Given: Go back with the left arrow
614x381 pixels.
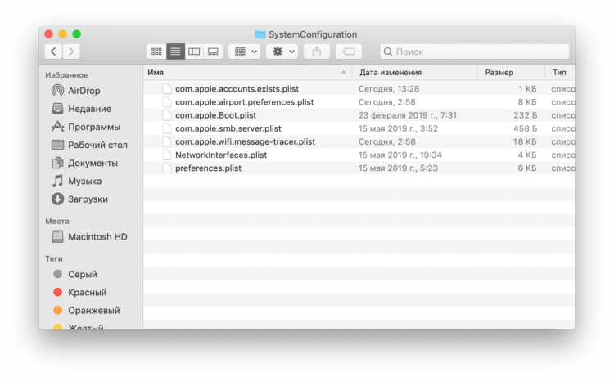Looking at the screenshot, I should pyautogui.click(x=53, y=52).
